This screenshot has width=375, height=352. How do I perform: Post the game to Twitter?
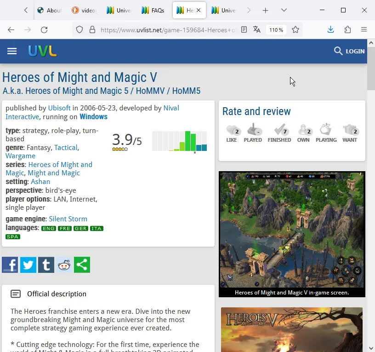(x=28, y=265)
